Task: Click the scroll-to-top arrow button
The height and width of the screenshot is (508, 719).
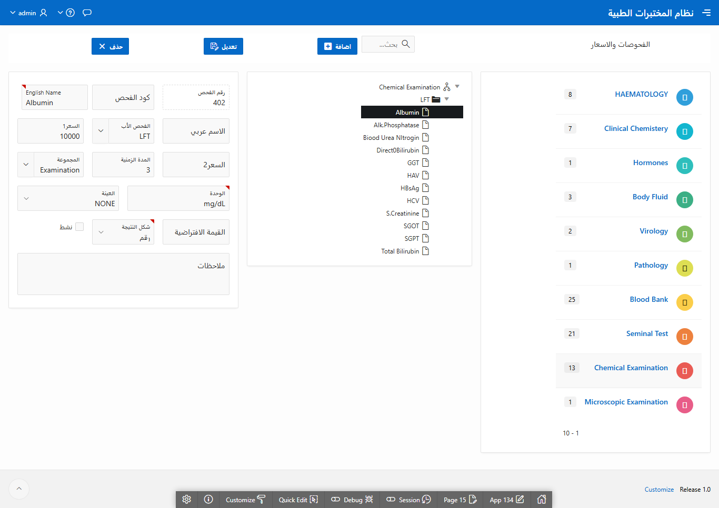Action: pos(19,489)
